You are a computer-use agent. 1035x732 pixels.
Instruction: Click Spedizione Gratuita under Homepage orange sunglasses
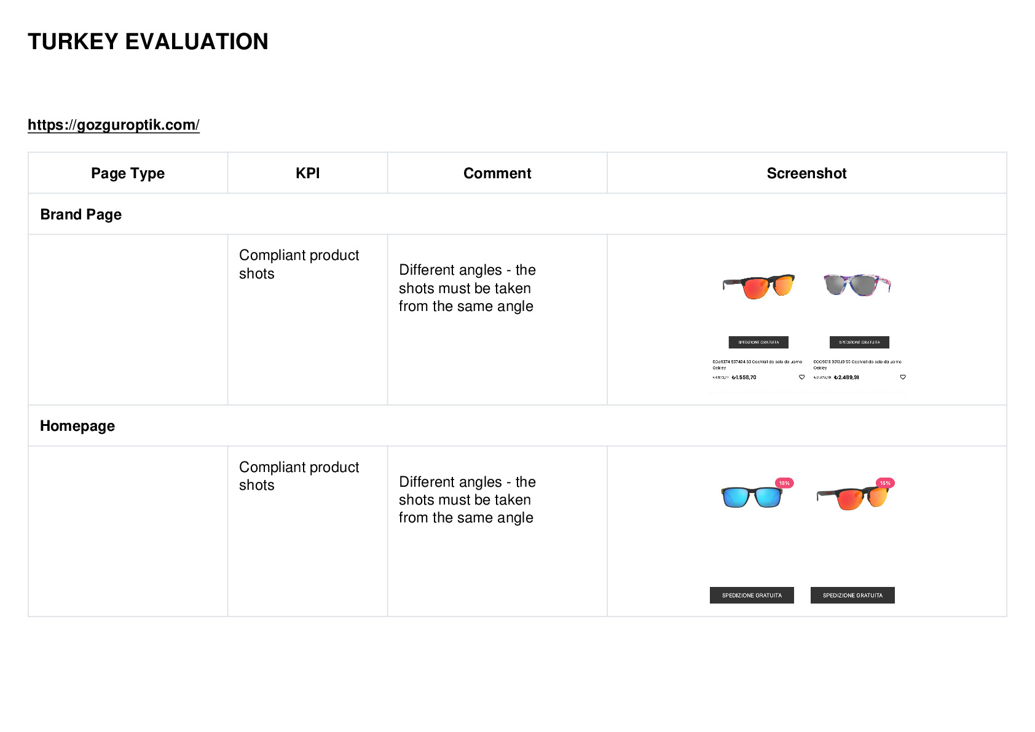click(x=852, y=596)
